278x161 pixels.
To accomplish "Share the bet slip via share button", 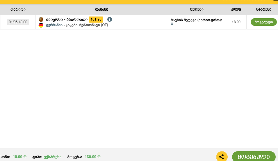I will coord(222,157).
